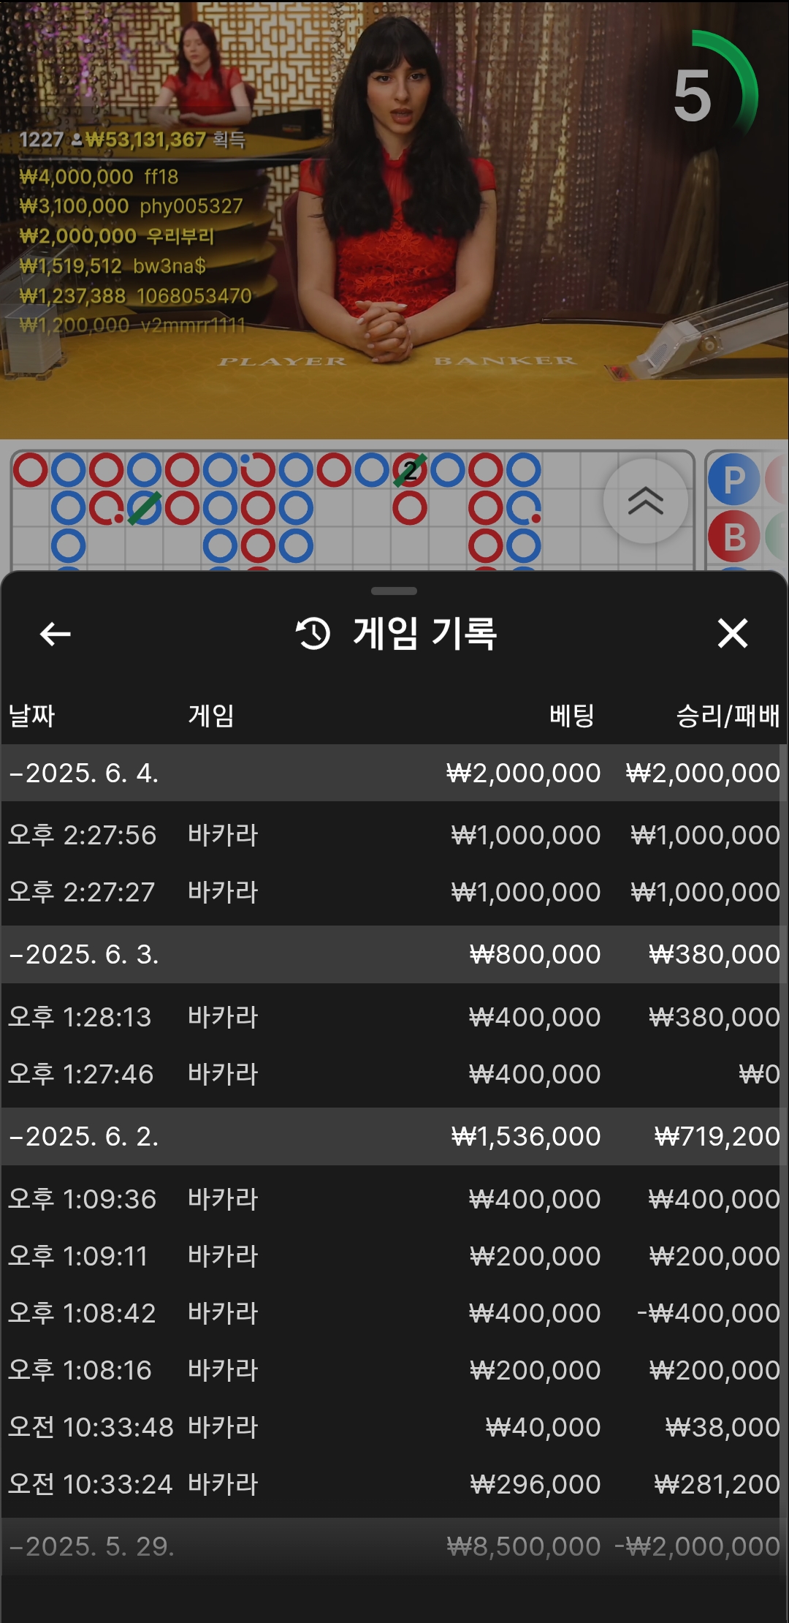Image resolution: width=789 pixels, height=1623 pixels.
Task: Tap the ₩296,000 bet for the 10:33:24 round
Action: (535, 1484)
